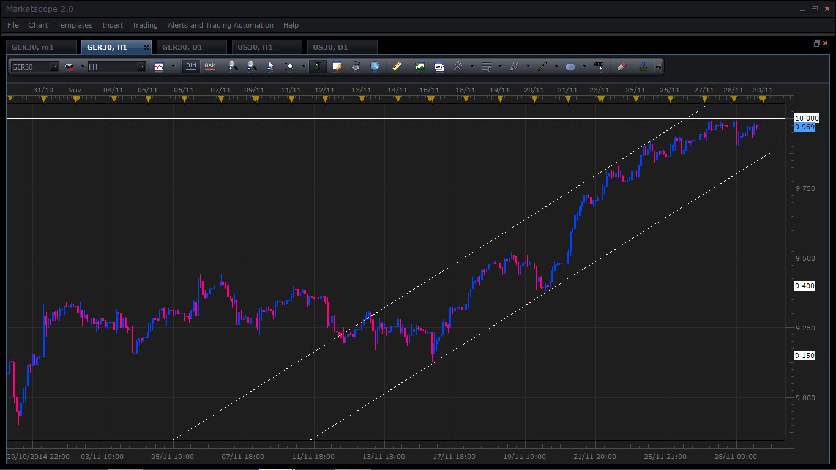The width and height of the screenshot is (836, 470).
Task: Click the horizontal zoom in magnifier icon
Action: pos(233,67)
